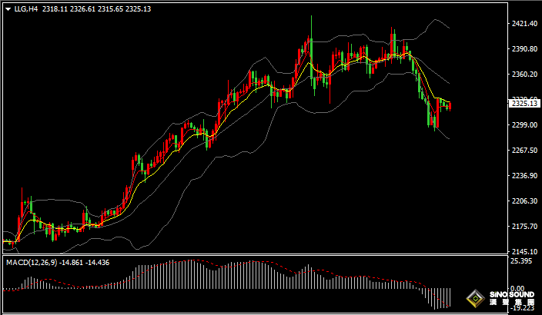
Task: Click the 0.00 MACD zero level label
Action: click(x=517, y=289)
